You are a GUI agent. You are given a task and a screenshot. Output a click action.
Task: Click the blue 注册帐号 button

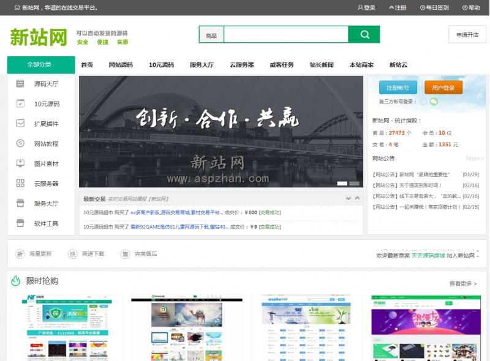click(398, 87)
